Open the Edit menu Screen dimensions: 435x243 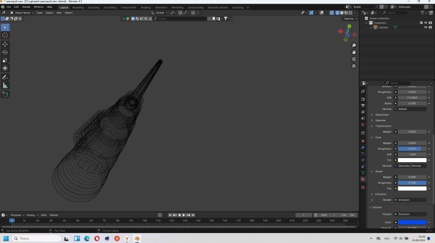tap(16, 7)
